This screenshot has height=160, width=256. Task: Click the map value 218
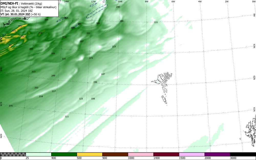41,96
